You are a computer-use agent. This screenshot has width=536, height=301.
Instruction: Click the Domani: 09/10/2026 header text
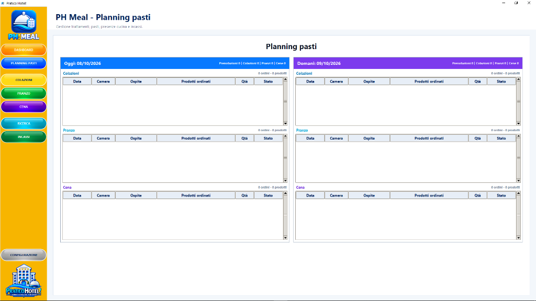pos(319,63)
